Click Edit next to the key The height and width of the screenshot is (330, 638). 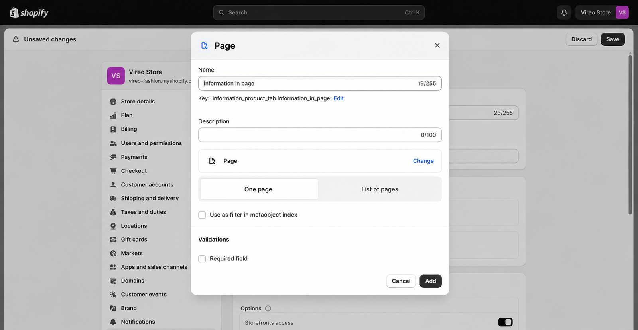pos(339,98)
